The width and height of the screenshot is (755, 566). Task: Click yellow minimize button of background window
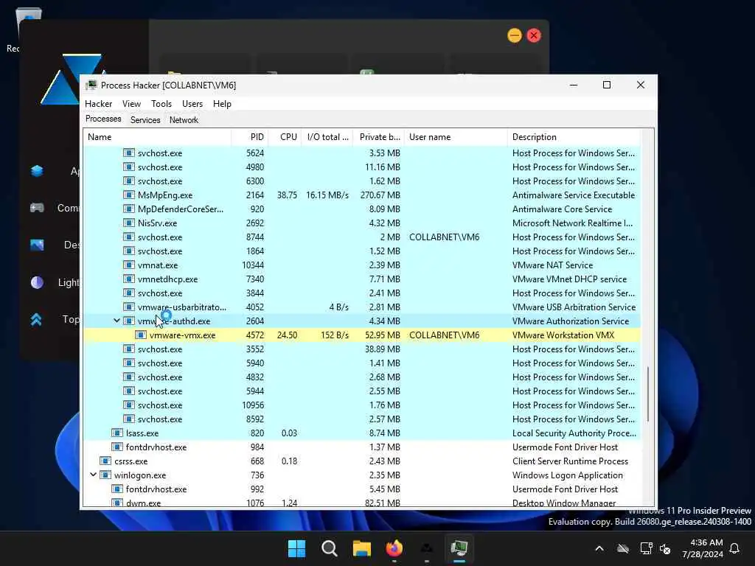[x=514, y=35]
